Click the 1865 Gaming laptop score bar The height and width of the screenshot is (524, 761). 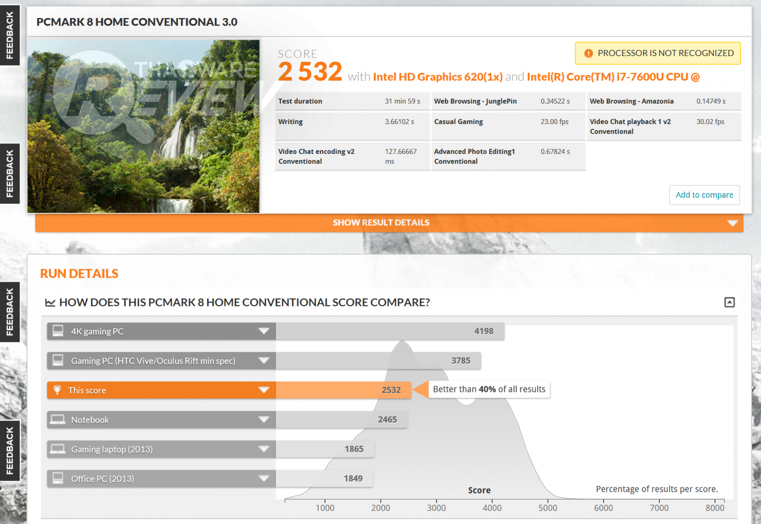pyautogui.click(x=325, y=449)
